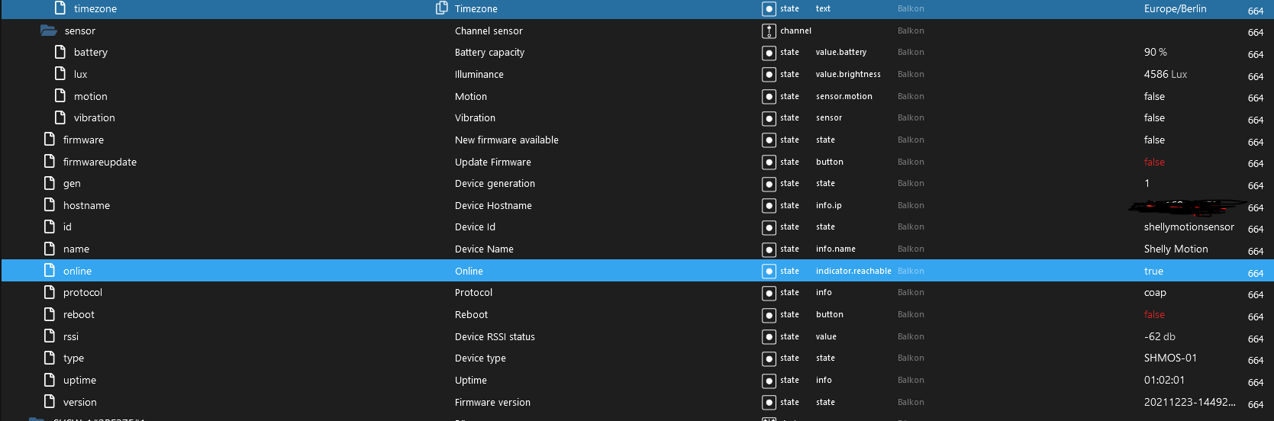
Task: Click the state type icon in Vibration row
Action: point(769,118)
